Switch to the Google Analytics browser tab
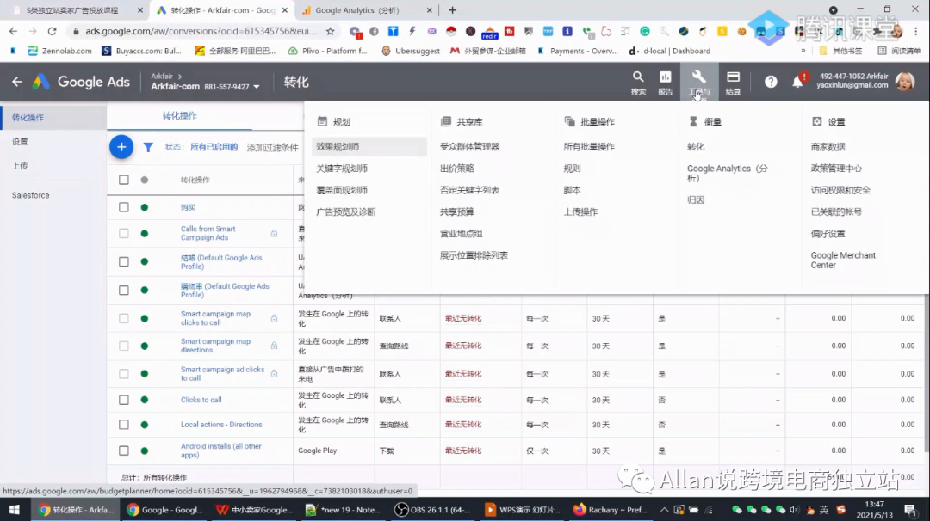 [362, 10]
